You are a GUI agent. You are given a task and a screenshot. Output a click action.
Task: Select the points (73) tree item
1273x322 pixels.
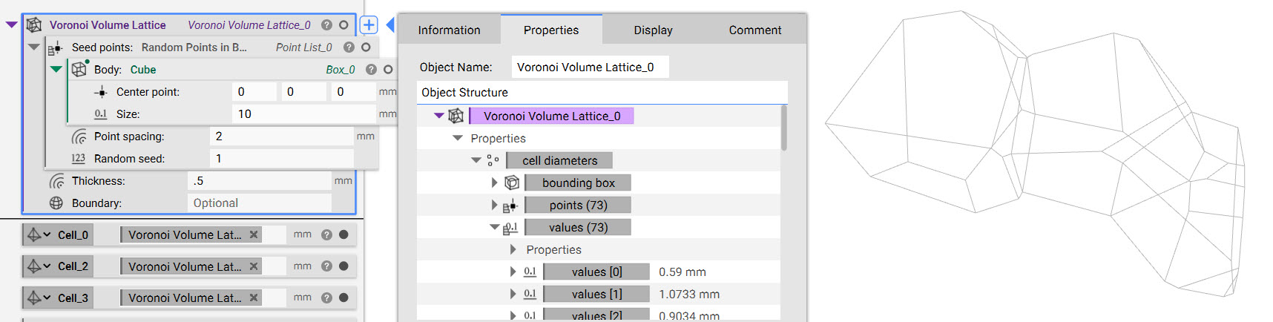pyautogui.click(x=578, y=205)
